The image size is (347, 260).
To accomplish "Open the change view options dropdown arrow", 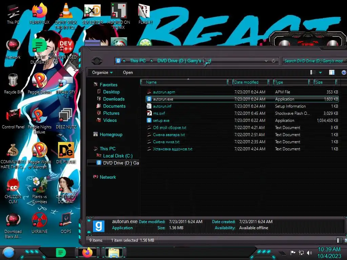I will point(320,72).
